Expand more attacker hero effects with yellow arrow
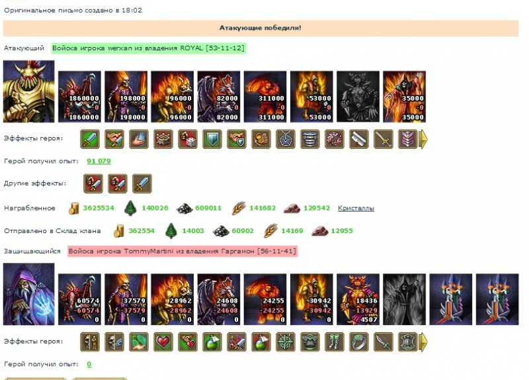The width and height of the screenshot is (529, 380). (x=423, y=139)
